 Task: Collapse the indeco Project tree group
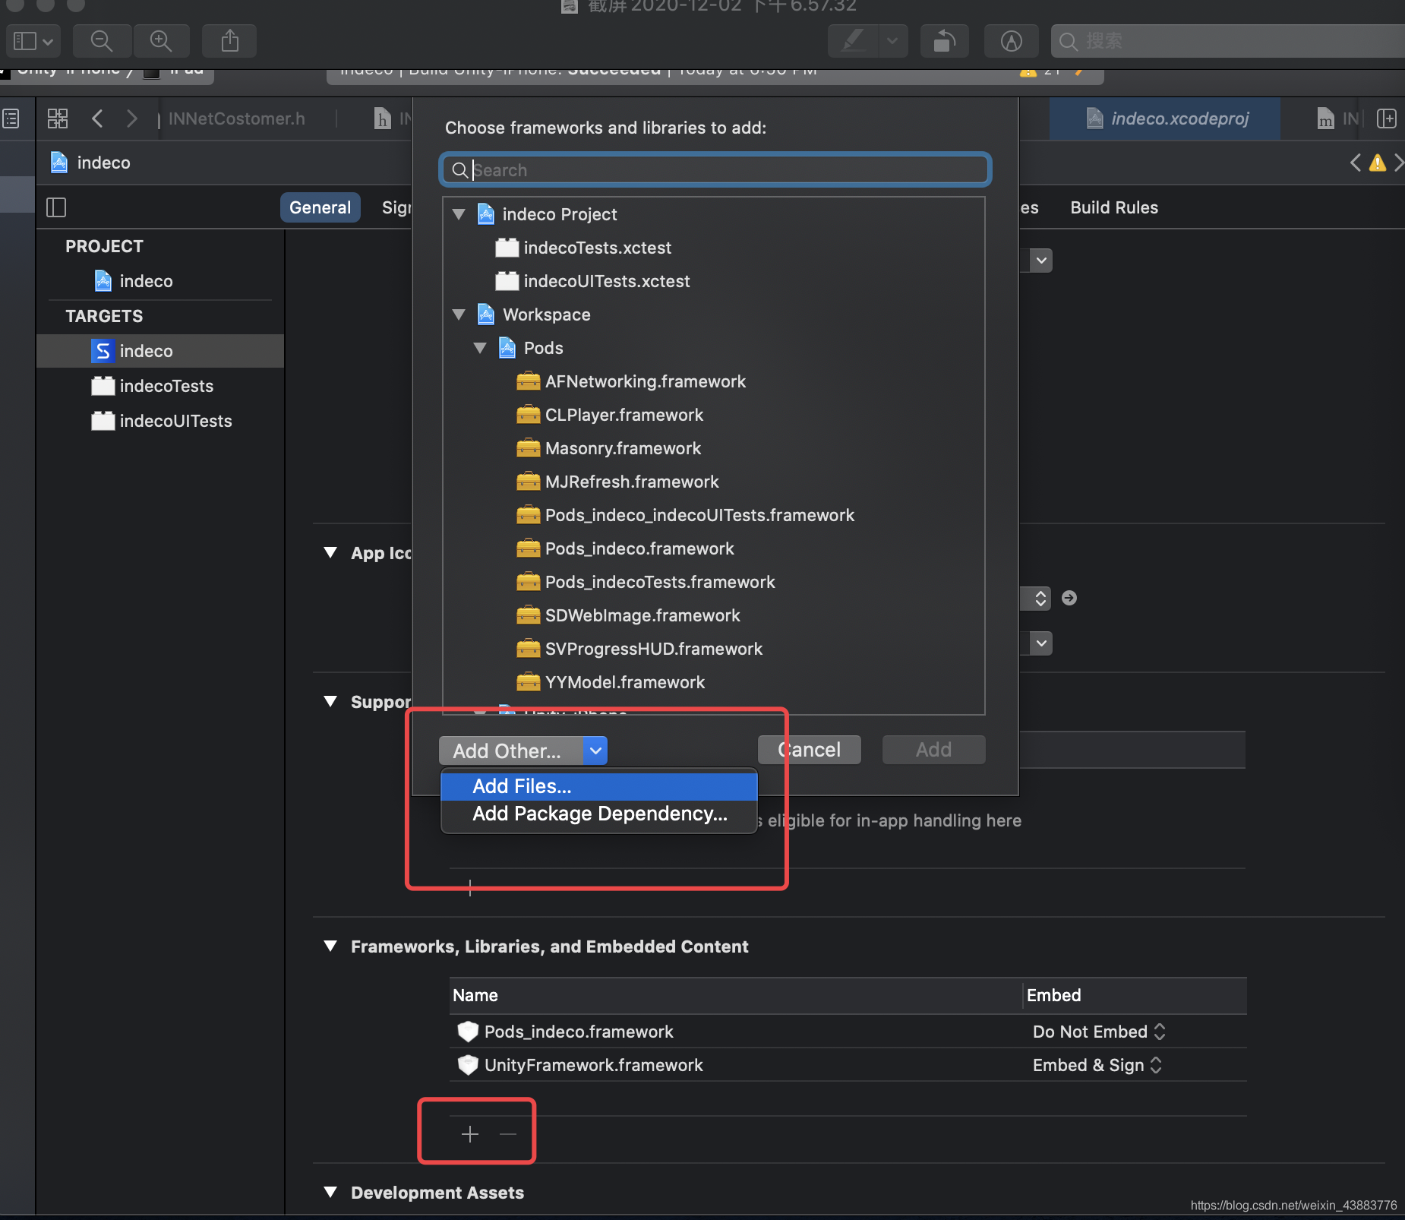click(x=459, y=215)
